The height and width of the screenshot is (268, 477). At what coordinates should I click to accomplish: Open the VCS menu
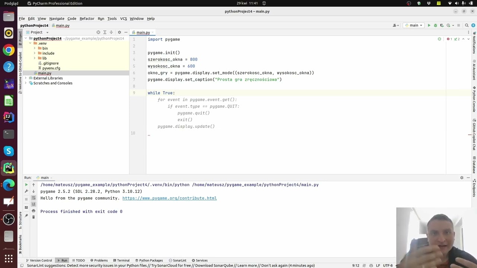coord(123,18)
